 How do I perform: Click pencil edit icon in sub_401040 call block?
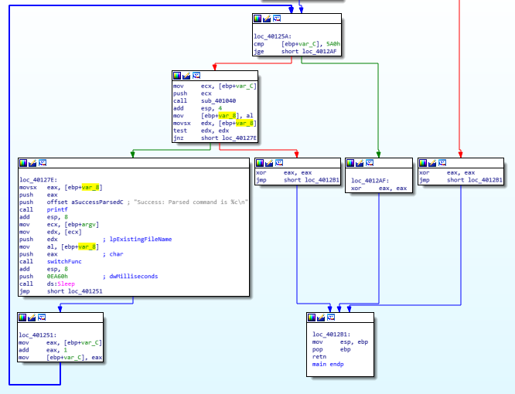click(186, 76)
